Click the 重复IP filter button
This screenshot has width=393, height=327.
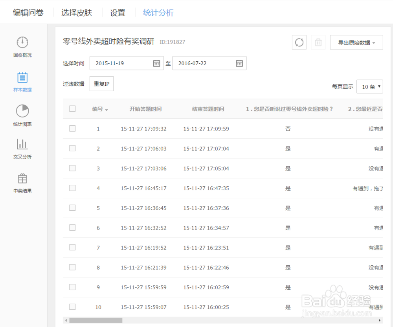[x=101, y=83]
